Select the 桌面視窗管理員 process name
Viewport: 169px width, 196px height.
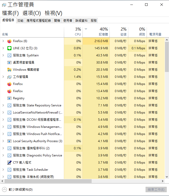(x=24, y=63)
